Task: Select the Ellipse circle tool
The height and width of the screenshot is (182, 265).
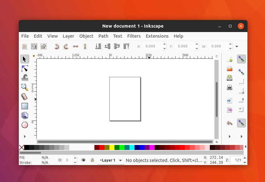Action: (25, 125)
